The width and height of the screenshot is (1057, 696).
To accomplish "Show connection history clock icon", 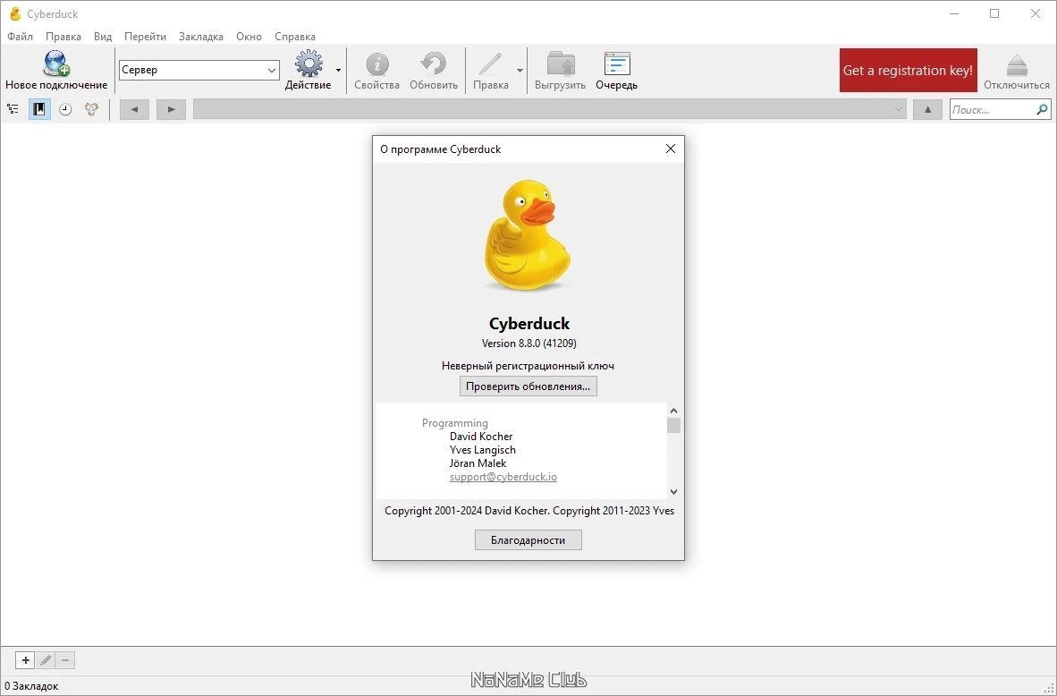I will 65,109.
